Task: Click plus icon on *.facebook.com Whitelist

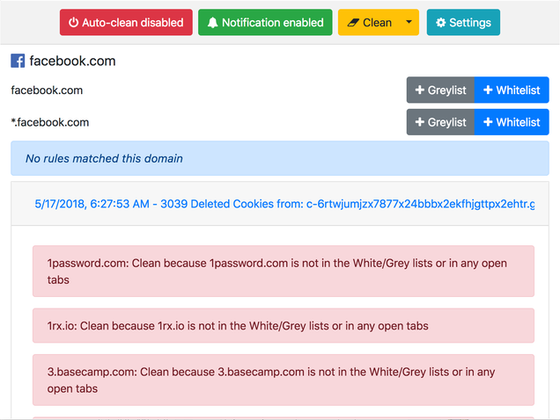Action: click(488, 122)
